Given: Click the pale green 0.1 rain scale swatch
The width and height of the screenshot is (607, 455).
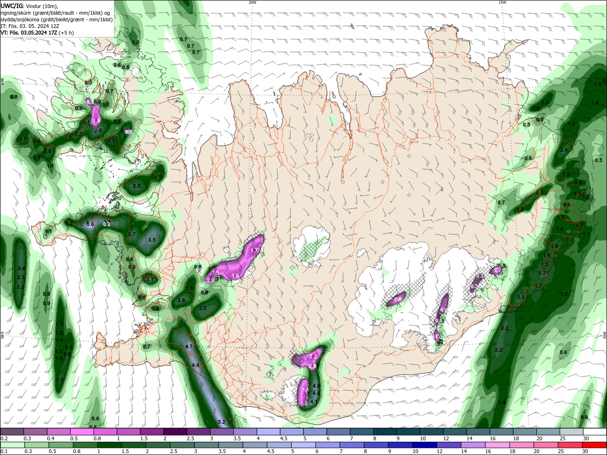Looking at the screenshot, I should click(12, 445).
